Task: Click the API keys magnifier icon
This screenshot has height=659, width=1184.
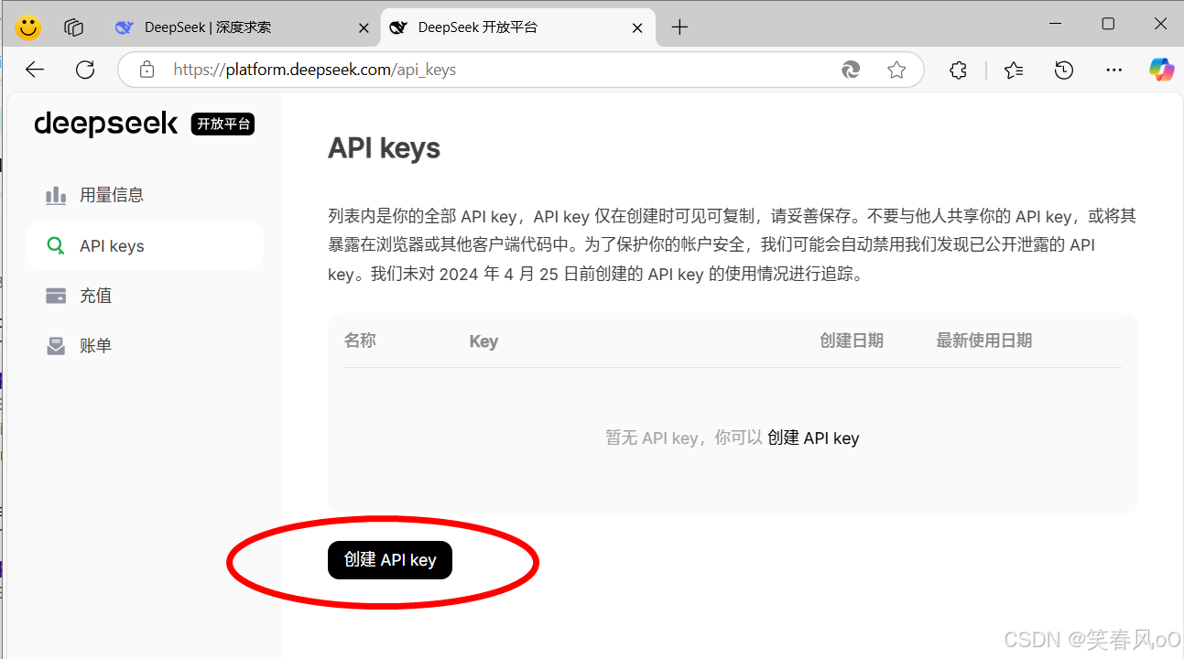Action: click(56, 245)
